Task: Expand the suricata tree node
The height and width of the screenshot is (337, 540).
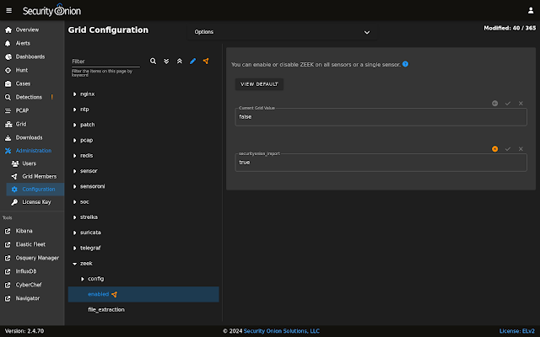Action: [x=75, y=233]
